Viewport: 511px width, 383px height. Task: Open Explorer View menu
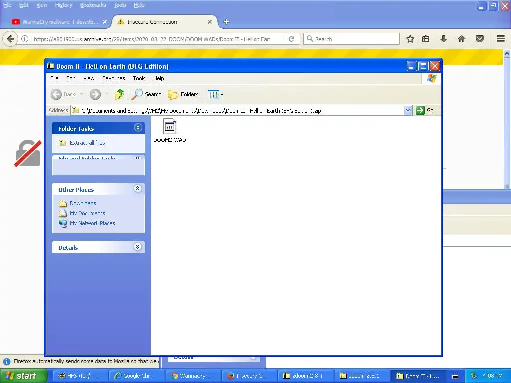point(89,78)
